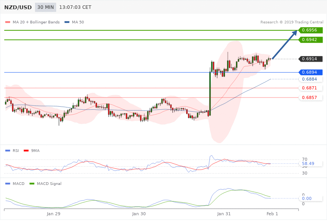The image size is (327, 221).
Task: Click the MACD legend label
Action: [x=18, y=183]
